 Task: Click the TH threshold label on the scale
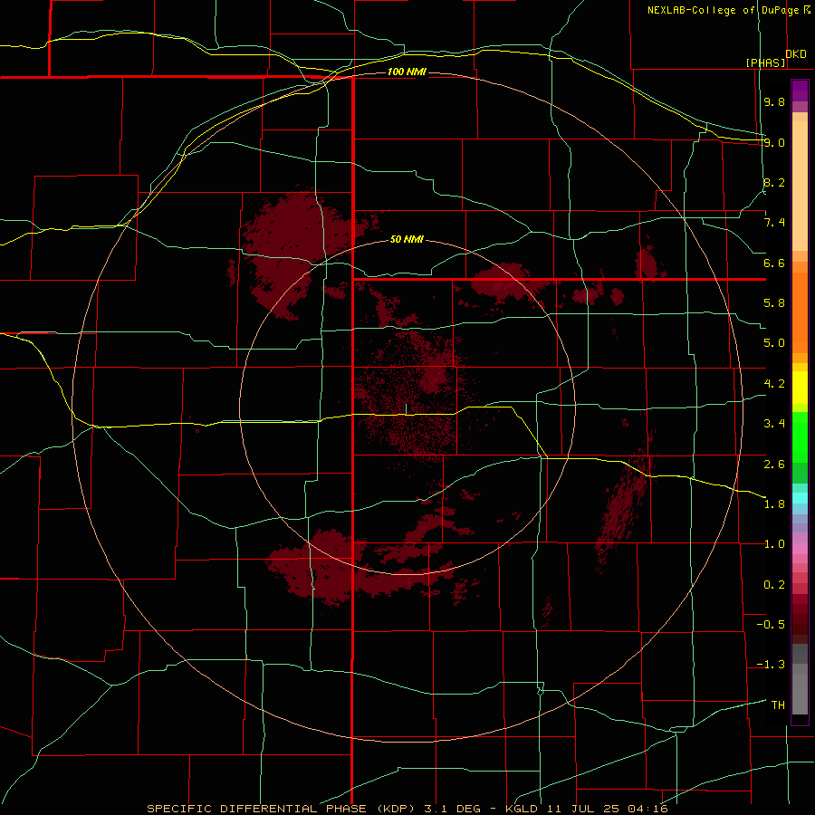pyautogui.click(x=778, y=705)
